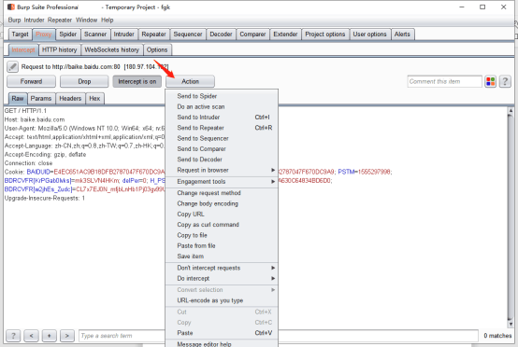
Task: Open the Window menu
Action: (x=87, y=21)
